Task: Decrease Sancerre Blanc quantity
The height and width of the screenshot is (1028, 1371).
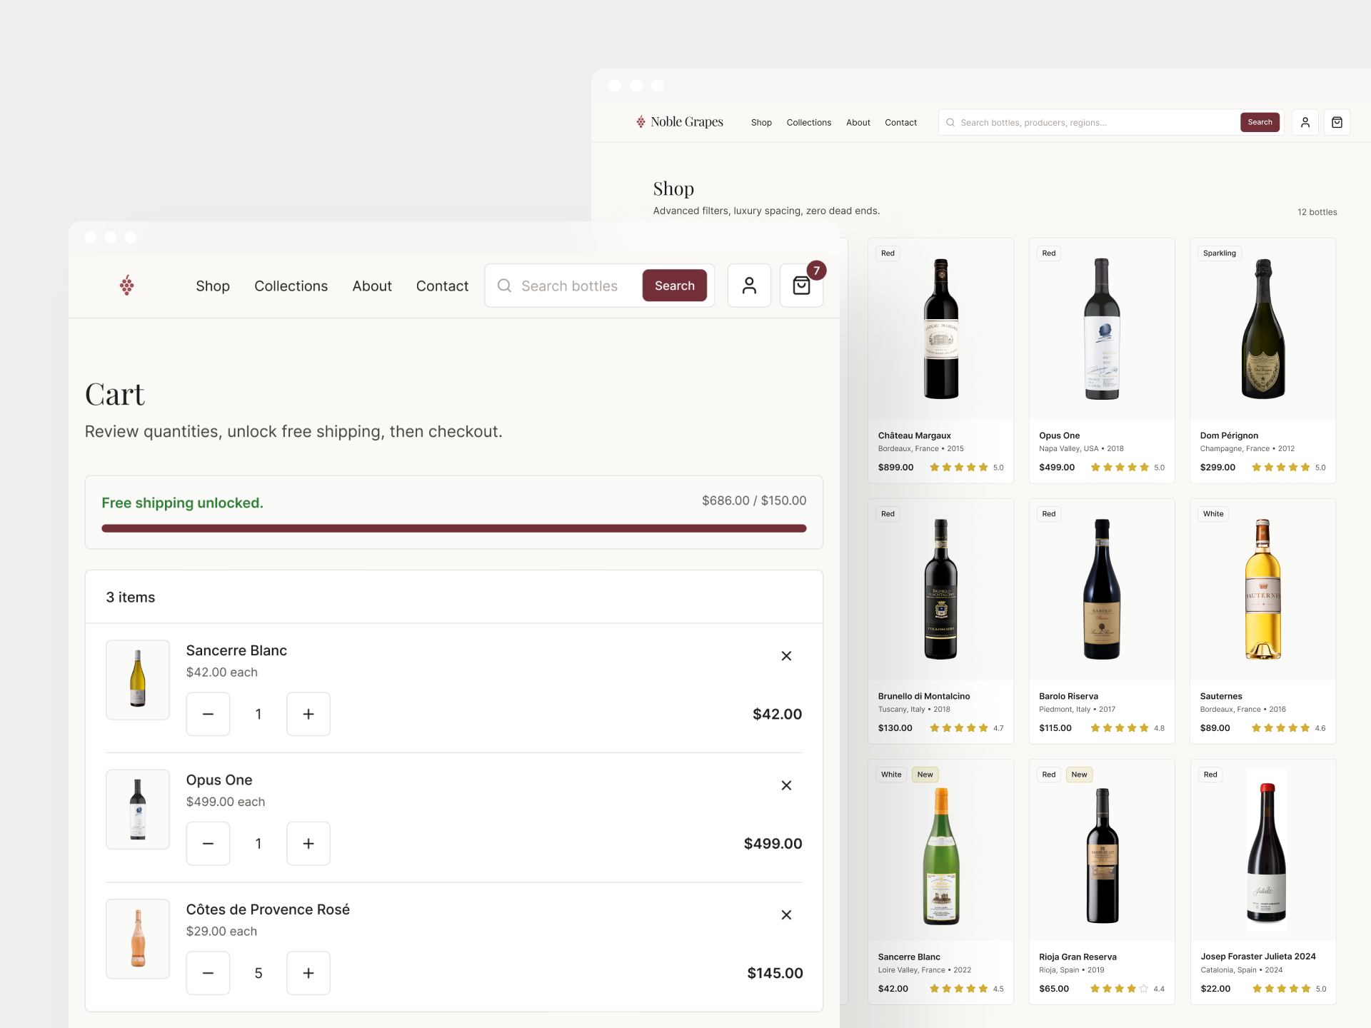Action: pyautogui.click(x=208, y=714)
